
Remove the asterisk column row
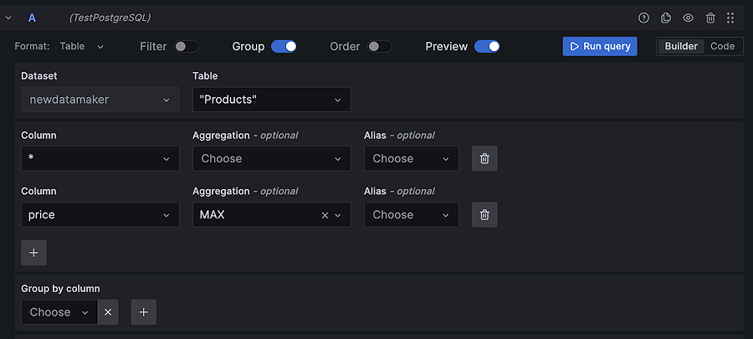click(x=484, y=158)
